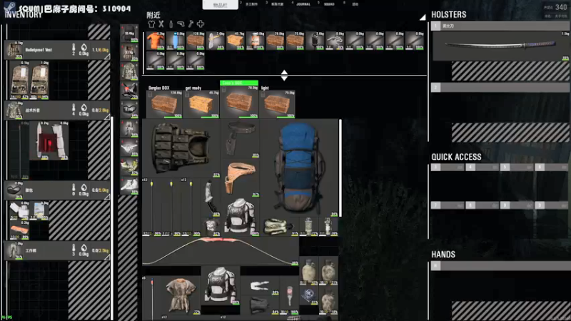Click quick access slot 8
The height and width of the screenshot is (321, 571).
(482, 205)
